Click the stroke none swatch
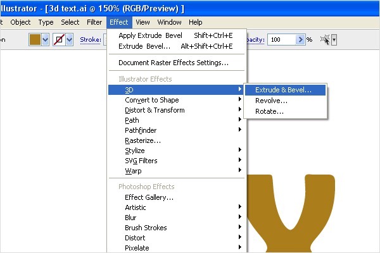Viewport: 380px width, 253px height. 59,40
